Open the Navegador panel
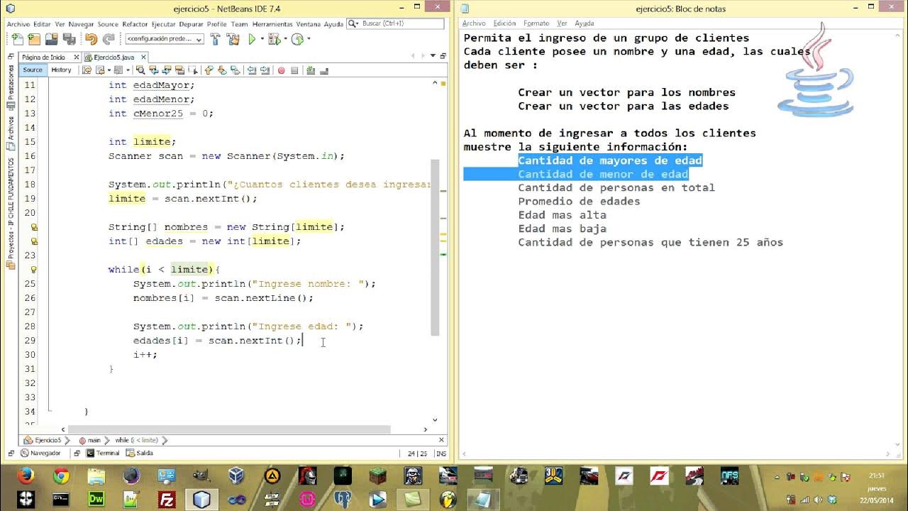The image size is (908, 511). click(x=41, y=453)
